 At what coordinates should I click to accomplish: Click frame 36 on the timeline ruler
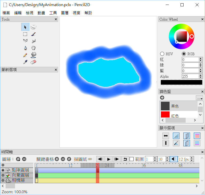point(144,165)
